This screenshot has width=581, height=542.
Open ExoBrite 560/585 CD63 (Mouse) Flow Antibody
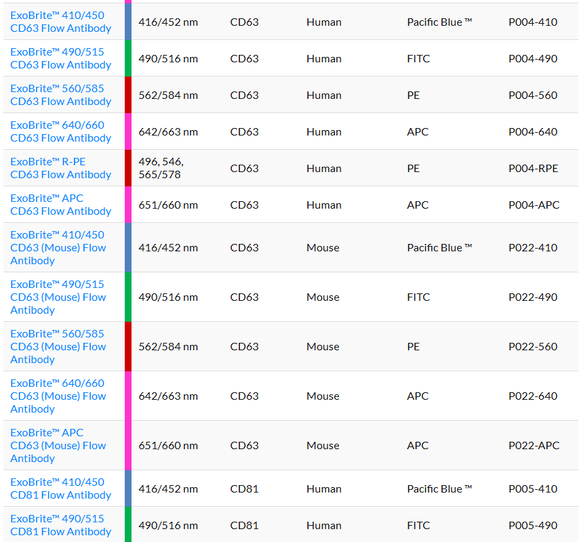[58, 346]
